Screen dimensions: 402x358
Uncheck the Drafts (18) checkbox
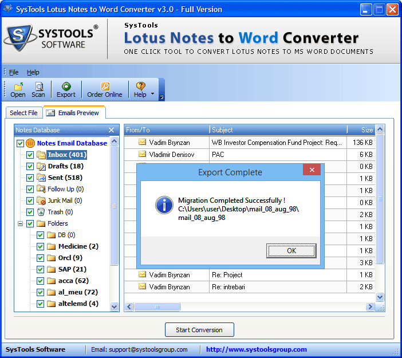point(30,166)
